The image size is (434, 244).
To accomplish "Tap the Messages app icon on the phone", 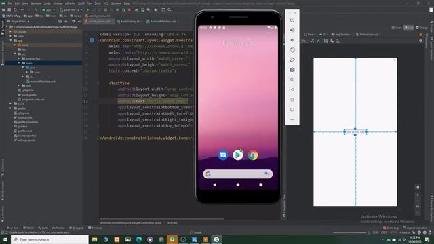I will (223, 155).
